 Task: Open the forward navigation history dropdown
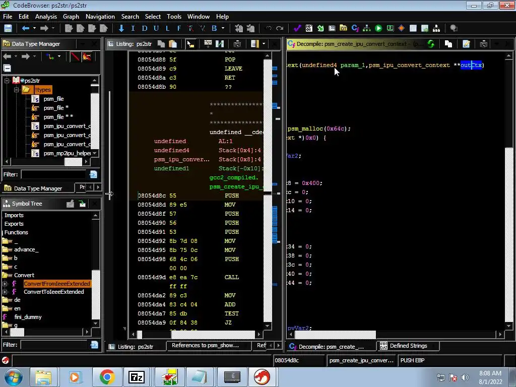point(53,28)
